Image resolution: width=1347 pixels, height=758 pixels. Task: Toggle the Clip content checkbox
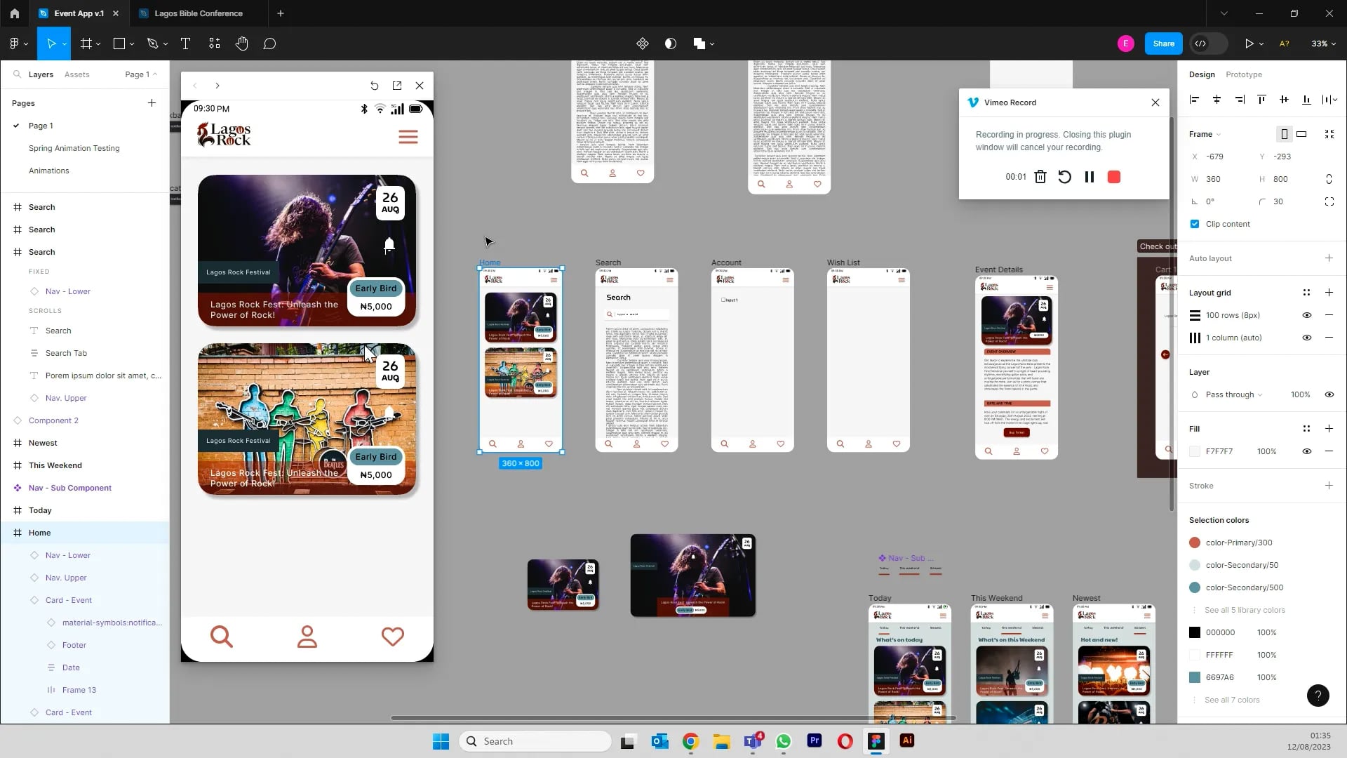click(1195, 224)
